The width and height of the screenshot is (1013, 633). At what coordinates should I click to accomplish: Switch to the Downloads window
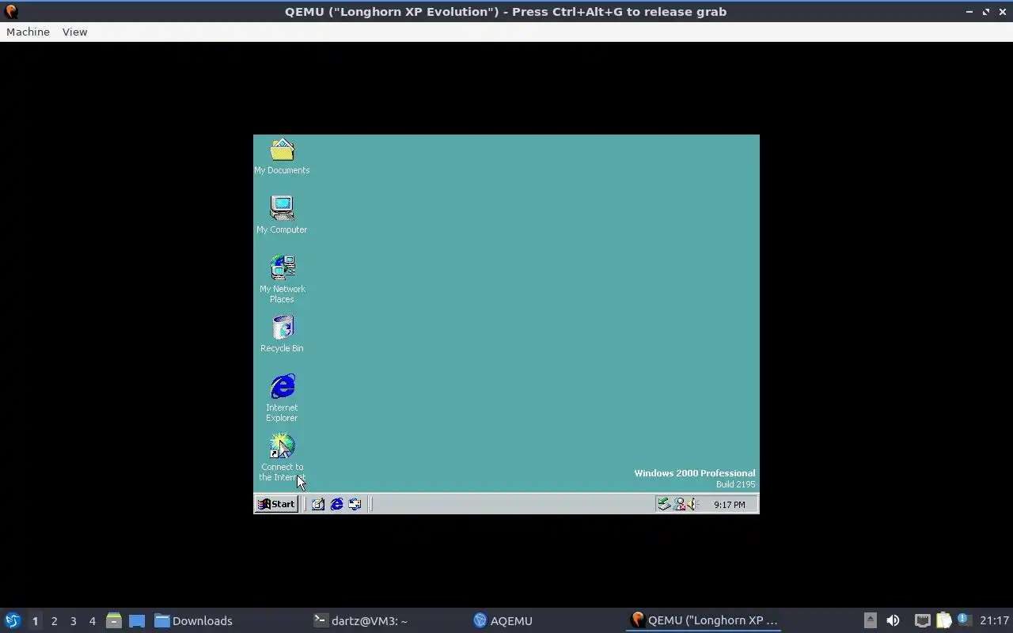(x=194, y=620)
